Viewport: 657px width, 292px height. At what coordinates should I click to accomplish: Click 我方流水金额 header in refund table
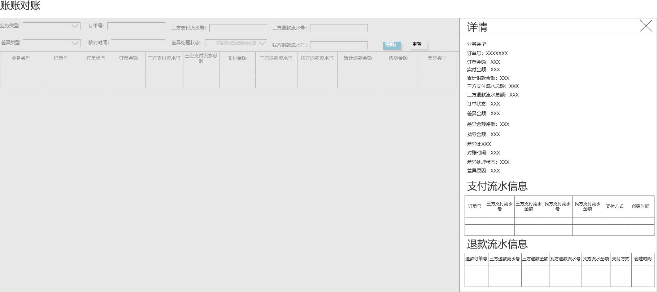[596, 259]
